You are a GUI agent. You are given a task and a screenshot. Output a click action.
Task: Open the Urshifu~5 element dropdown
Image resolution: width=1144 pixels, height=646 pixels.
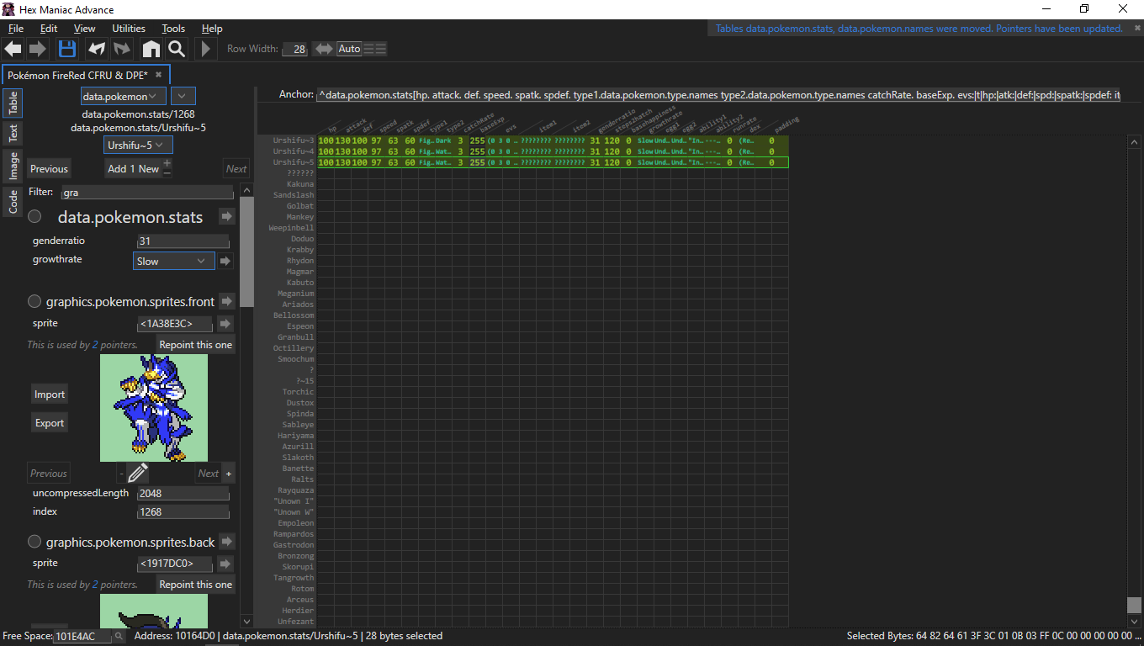point(139,146)
